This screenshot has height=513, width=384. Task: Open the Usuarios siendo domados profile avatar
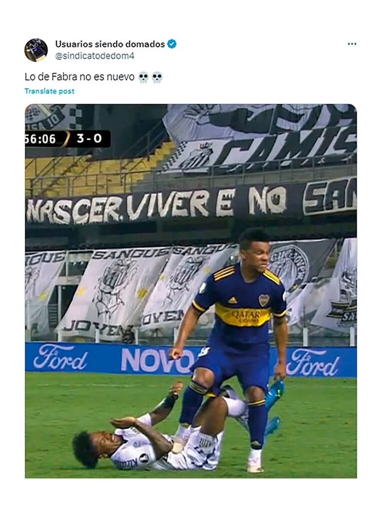click(x=36, y=50)
